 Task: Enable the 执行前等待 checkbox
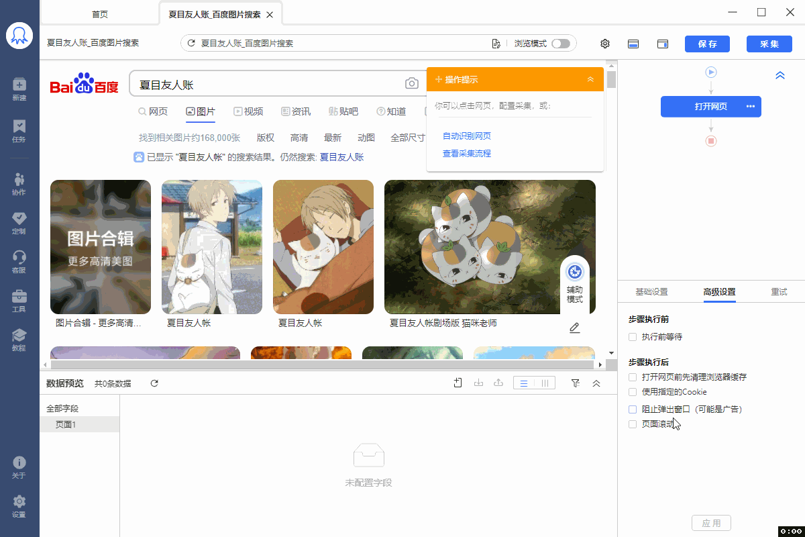click(633, 337)
